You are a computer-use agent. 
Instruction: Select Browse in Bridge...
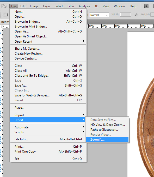tap(48, 22)
